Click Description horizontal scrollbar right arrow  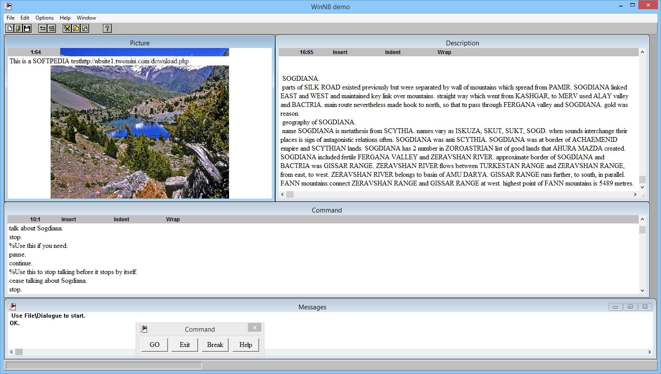635,194
